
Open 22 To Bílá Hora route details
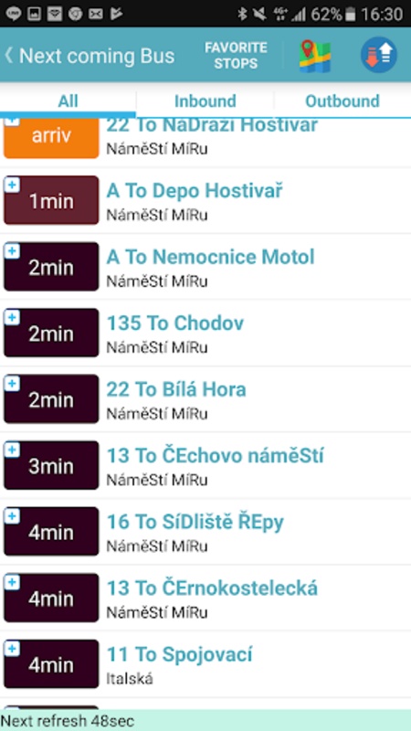[176, 389]
